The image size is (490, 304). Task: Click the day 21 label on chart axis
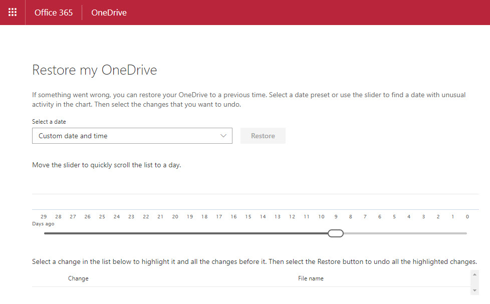pos(160,216)
